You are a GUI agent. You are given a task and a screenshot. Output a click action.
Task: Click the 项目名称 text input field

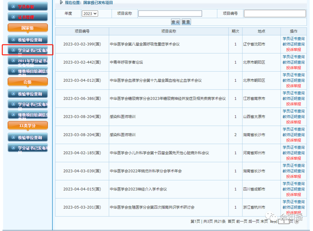[170, 14]
